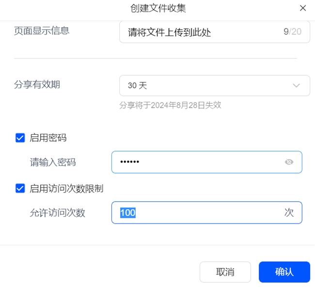This screenshot has width=315, height=290.
Task: Click the 次 unit suffix in count field
Action: (x=289, y=212)
